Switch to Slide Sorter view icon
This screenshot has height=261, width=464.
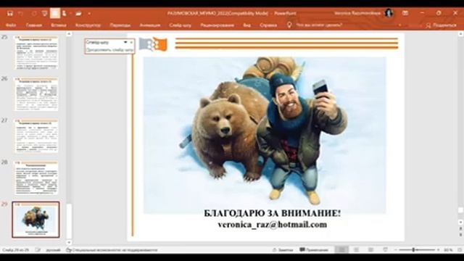tap(356, 250)
